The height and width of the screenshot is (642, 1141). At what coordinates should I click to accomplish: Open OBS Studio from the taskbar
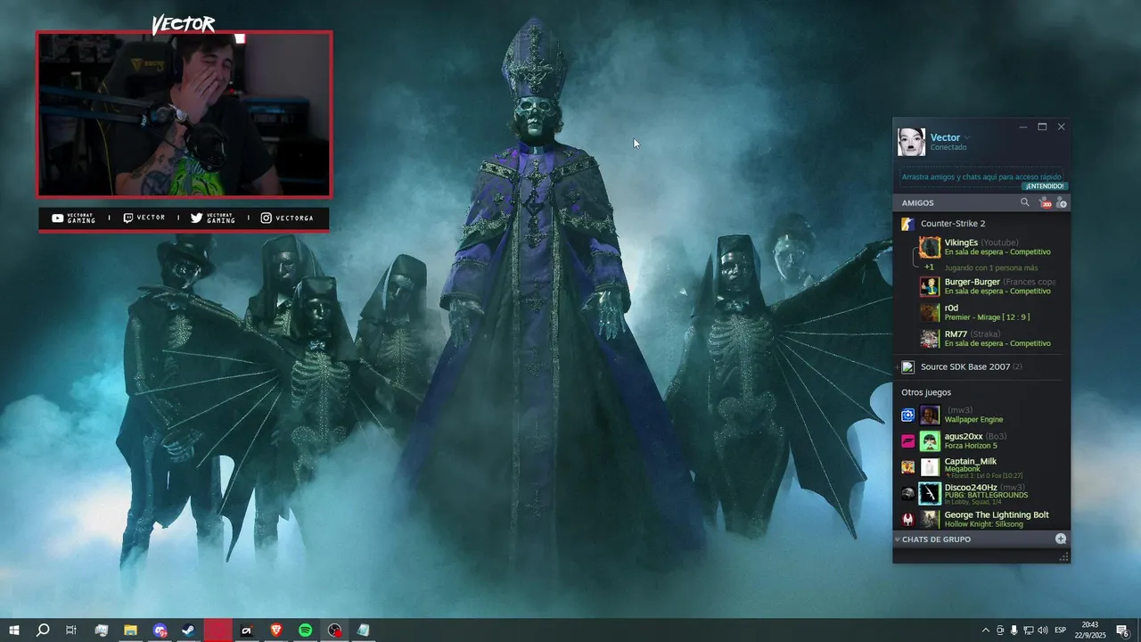[333, 630]
